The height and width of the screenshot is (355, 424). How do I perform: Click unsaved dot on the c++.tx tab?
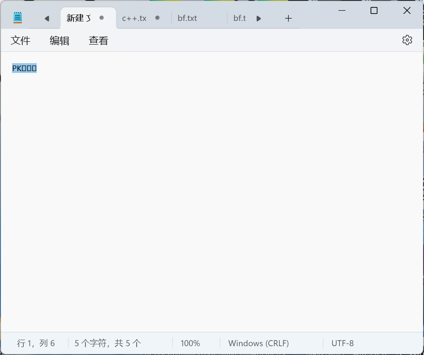pos(158,18)
